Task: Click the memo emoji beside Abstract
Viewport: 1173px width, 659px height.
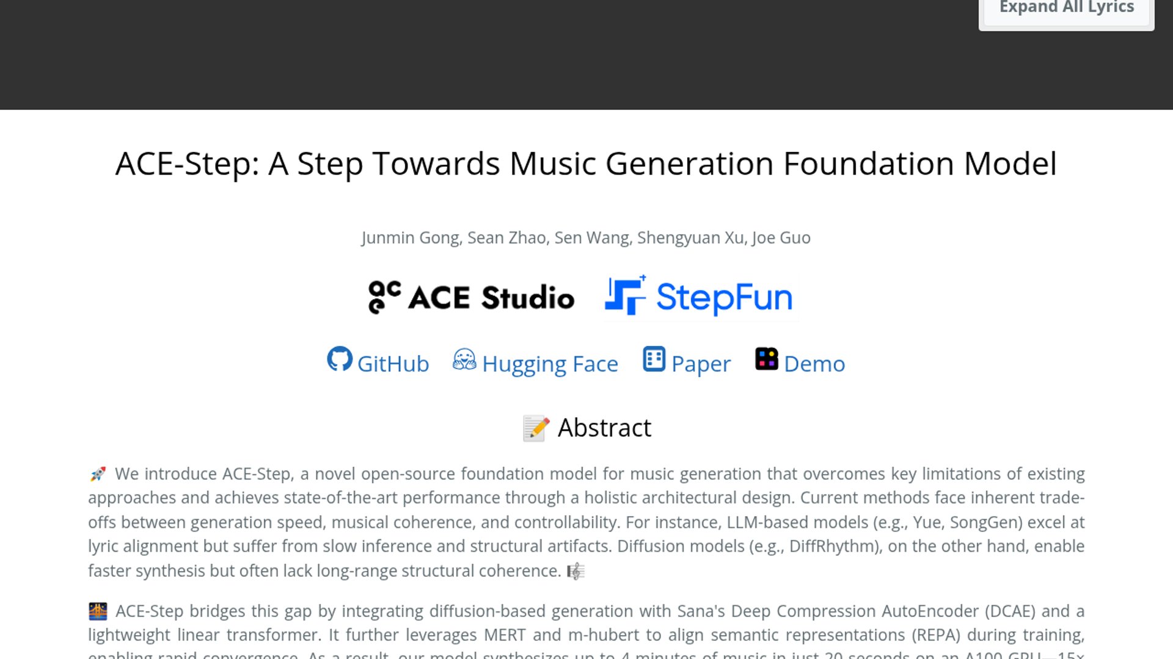Action: [536, 428]
